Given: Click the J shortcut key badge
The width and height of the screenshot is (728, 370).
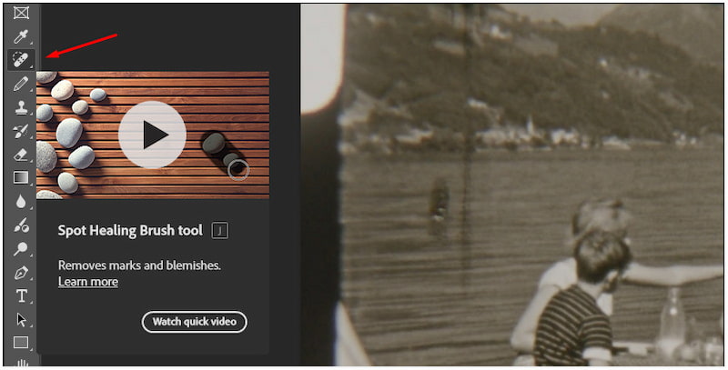Looking at the screenshot, I should (x=220, y=230).
